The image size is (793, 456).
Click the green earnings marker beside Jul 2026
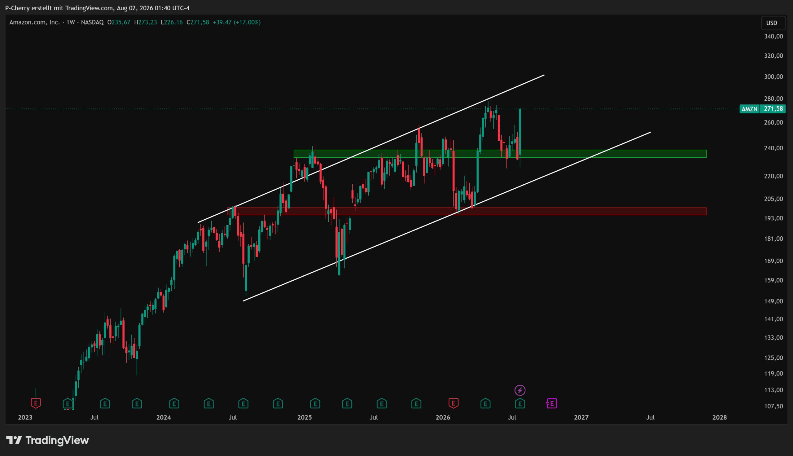pos(520,403)
